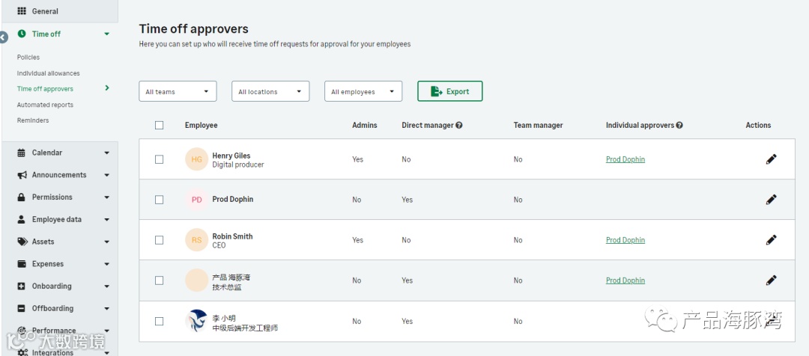
Task: Click the edit pencil for Robin Smith
Action: click(x=771, y=240)
